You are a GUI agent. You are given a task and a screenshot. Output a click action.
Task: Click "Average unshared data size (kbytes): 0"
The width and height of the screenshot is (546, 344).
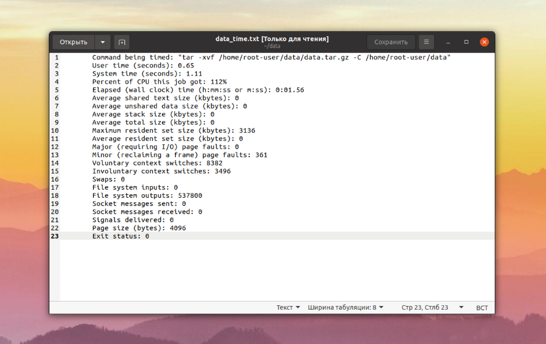pos(169,106)
